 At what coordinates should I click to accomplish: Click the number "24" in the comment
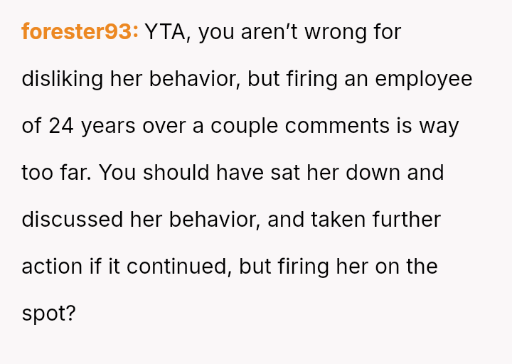61,126
